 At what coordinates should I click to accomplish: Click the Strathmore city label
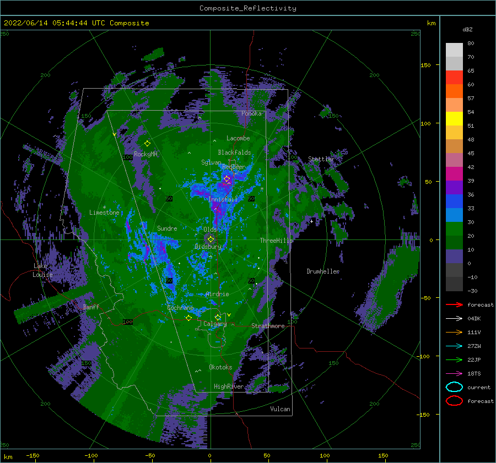268,326
